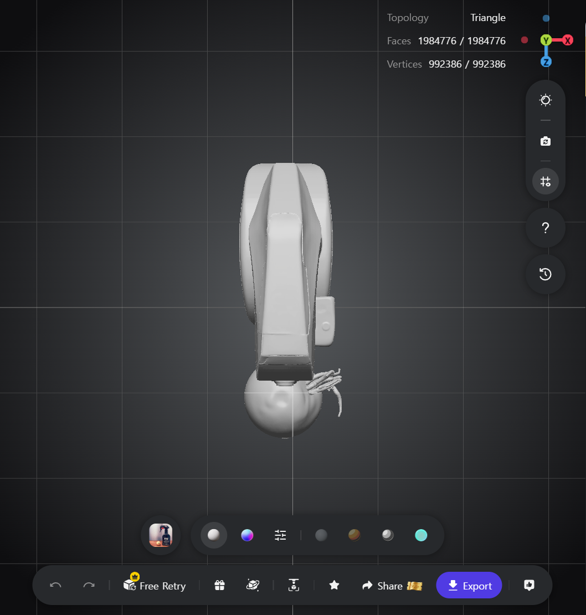Favorite the model with the star icon
Viewport: 586px width, 615px height.
coord(334,585)
